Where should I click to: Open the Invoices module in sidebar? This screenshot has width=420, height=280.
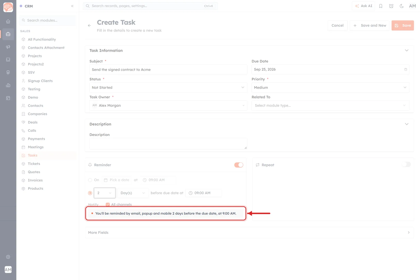[35, 180]
